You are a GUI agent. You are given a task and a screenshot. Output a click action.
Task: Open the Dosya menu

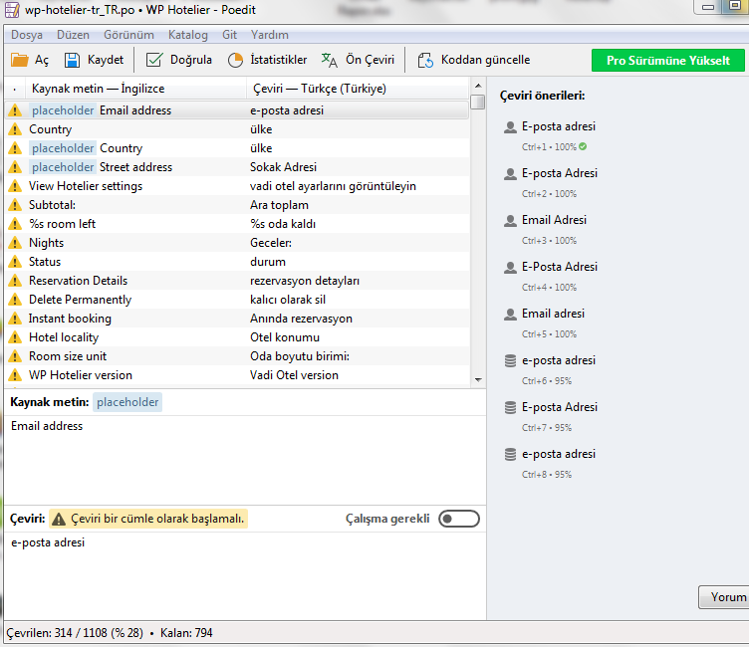(27, 35)
